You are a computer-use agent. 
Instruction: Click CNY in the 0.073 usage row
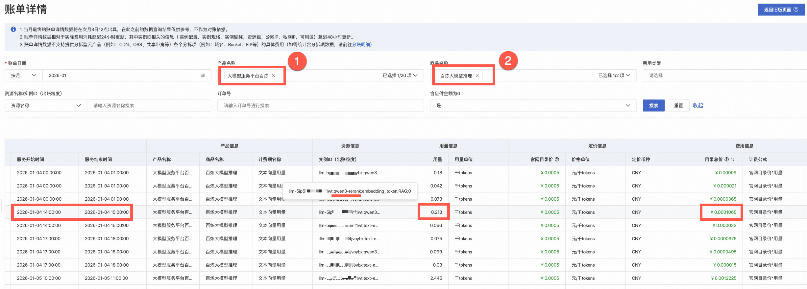point(636,199)
